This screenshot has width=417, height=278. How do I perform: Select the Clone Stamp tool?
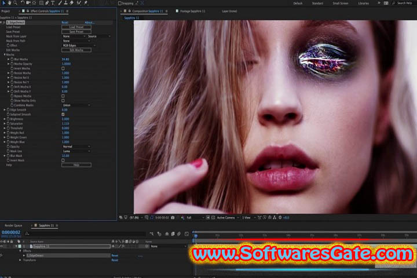pos(65,3)
